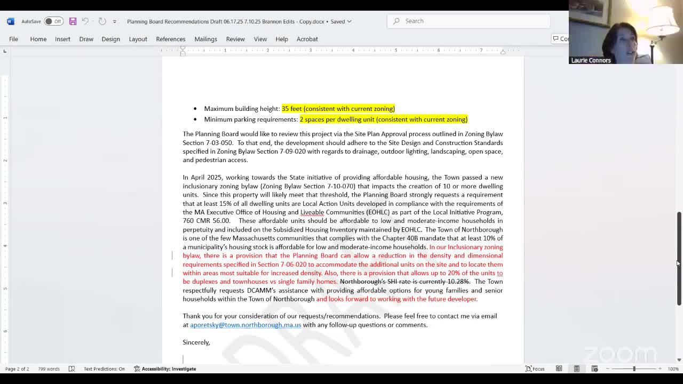The width and height of the screenshot is (683, 384).
Task: Switch to the Layout tab
Action: click(x=138, y=39)
